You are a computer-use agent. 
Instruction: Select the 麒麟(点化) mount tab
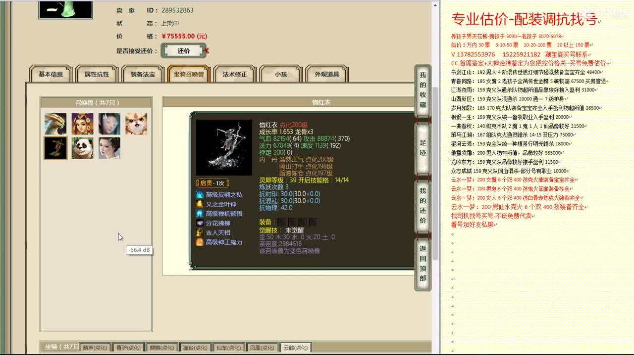click(x=161, y=348)
